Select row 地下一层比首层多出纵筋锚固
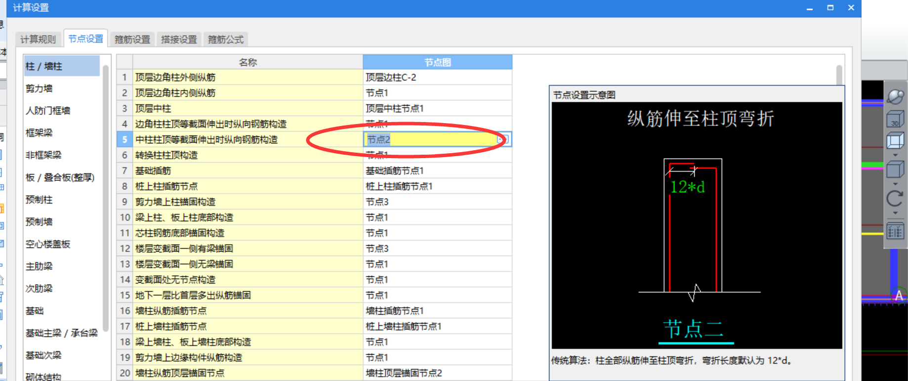Image resolution: width=908 pixels, height=381 pixels. [x=248, y=295]
